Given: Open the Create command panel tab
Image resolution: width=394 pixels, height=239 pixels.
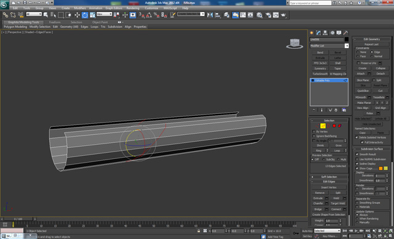Looking at the screenshot, I should (x=312, y=33).
